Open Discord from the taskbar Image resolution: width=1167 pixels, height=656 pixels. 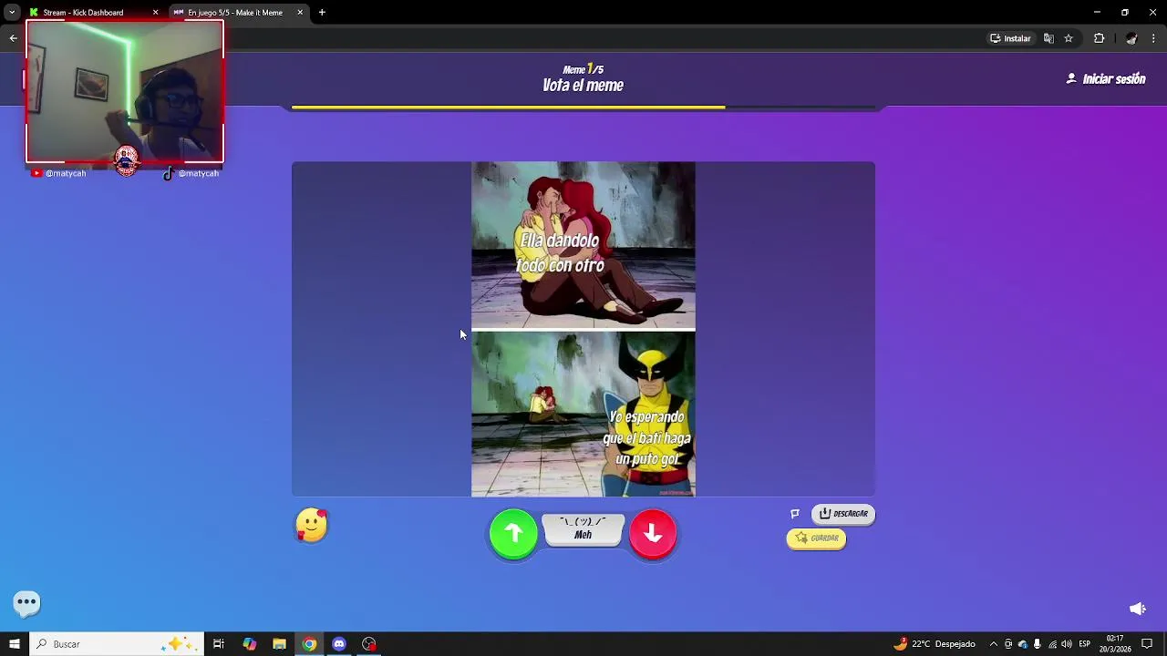(x=339, y=644)
